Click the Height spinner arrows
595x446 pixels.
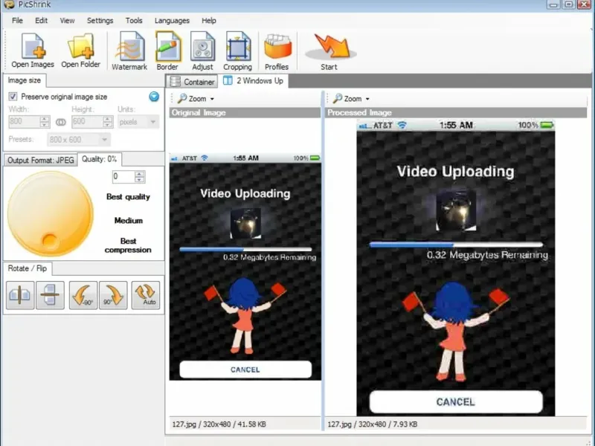[x=108, y=122]
